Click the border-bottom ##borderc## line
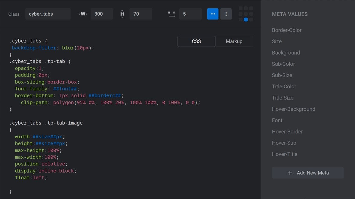This screenshot has height=199, width=355. pos(69,95)
